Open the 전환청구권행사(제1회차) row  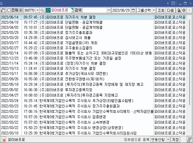pyautogui.click(x=94, y=79)
